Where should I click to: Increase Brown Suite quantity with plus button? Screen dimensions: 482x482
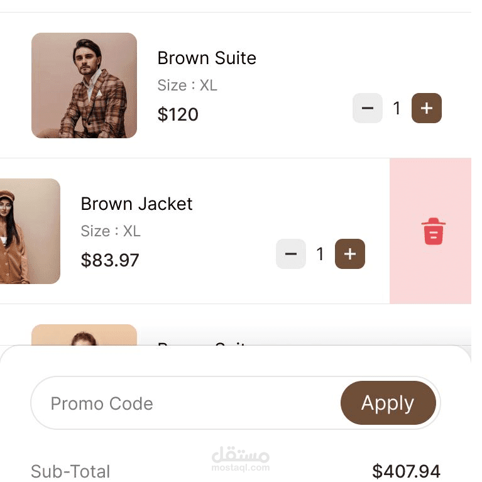click(x=427, y=109)
